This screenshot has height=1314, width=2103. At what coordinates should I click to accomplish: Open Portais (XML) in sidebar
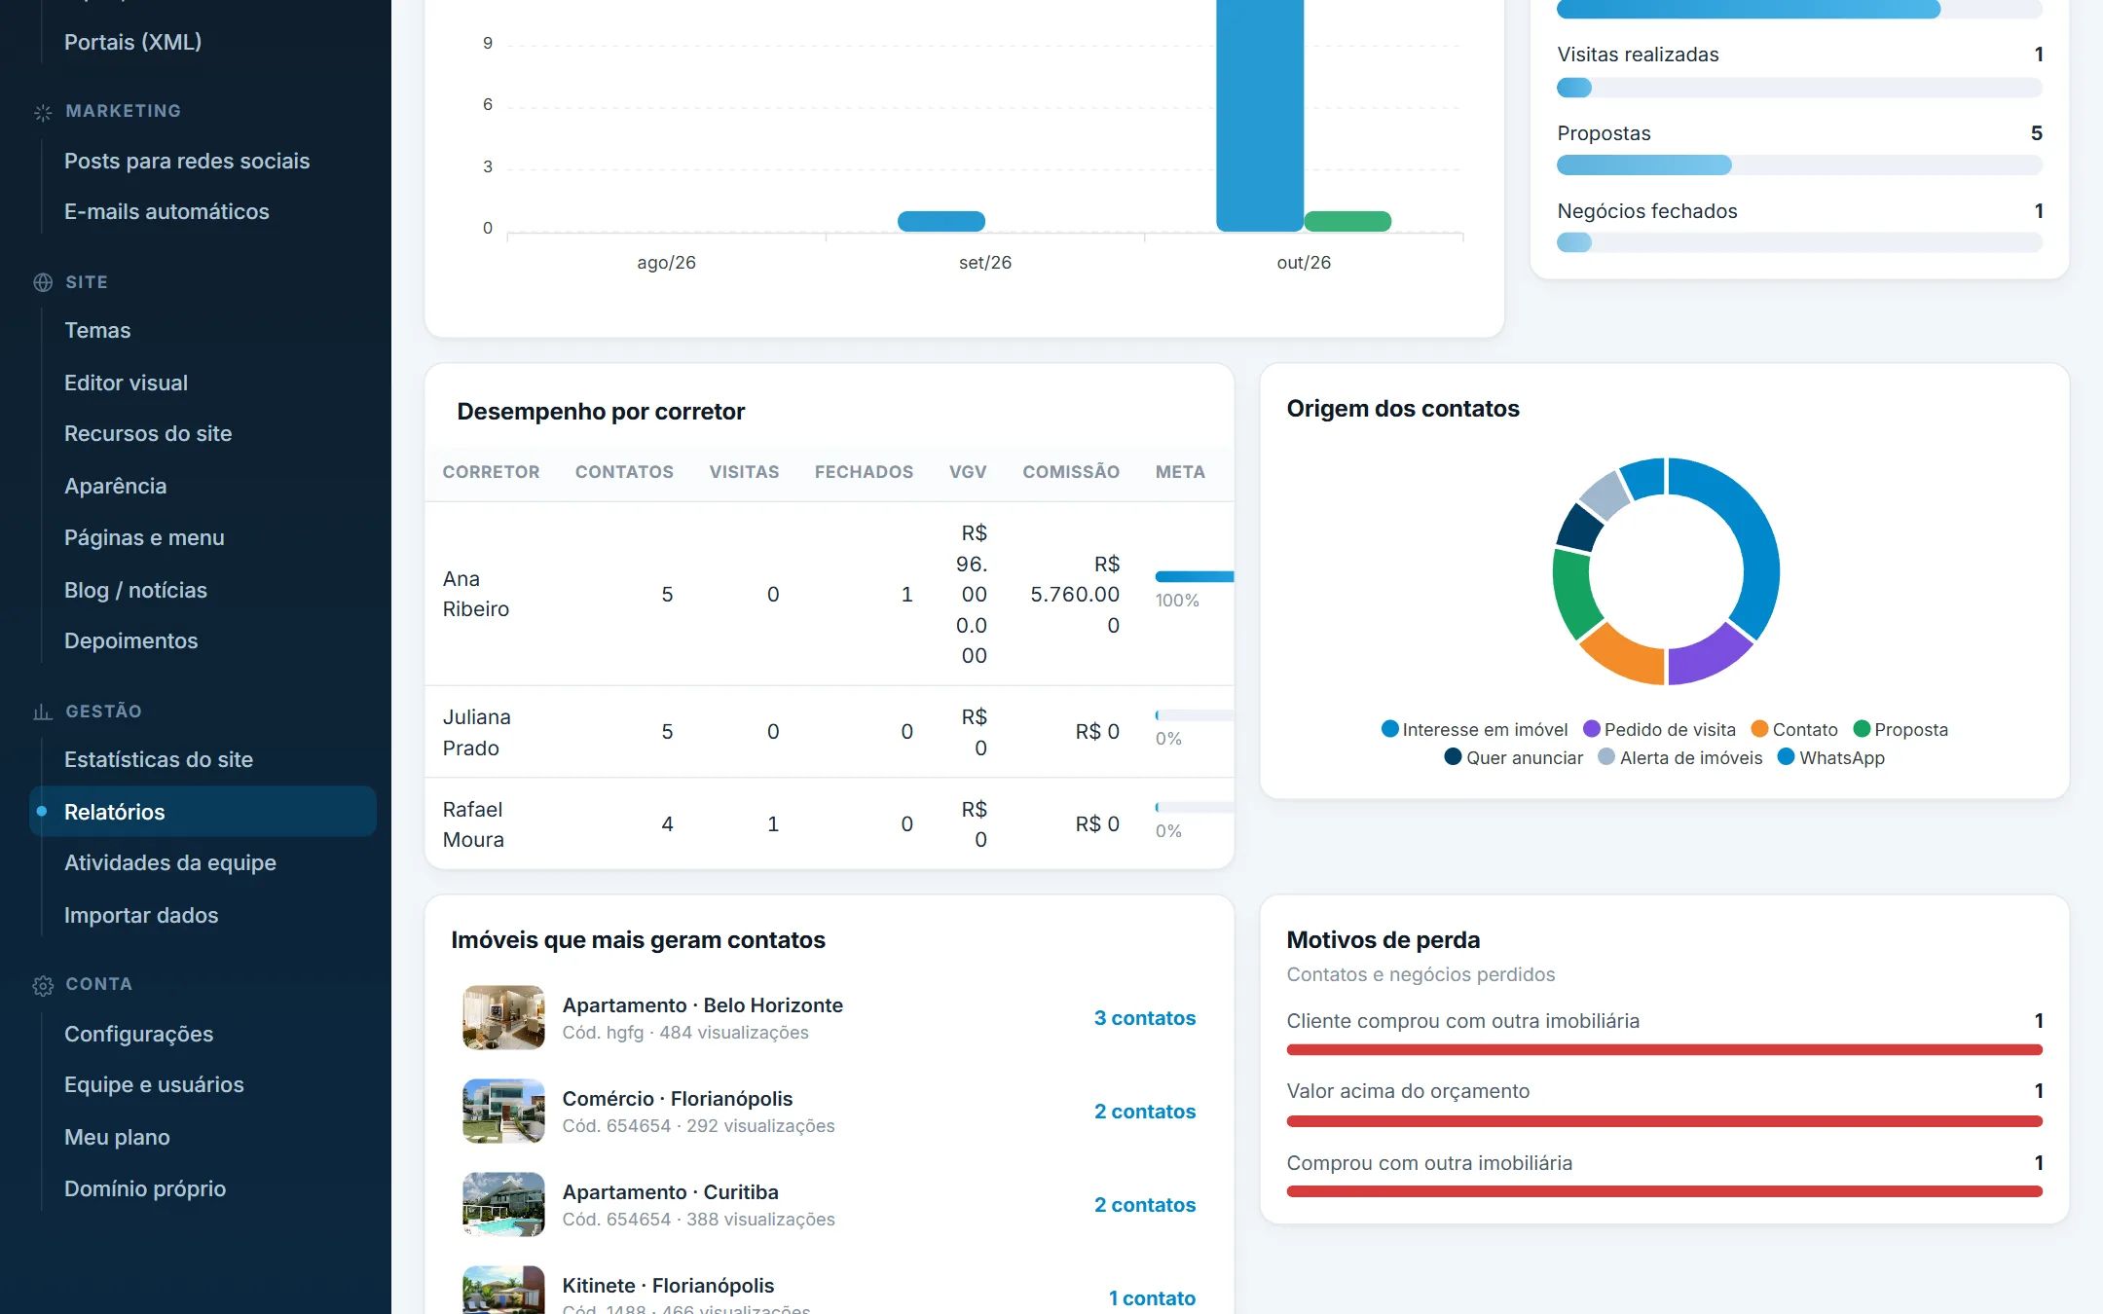(x=132, y=42)
